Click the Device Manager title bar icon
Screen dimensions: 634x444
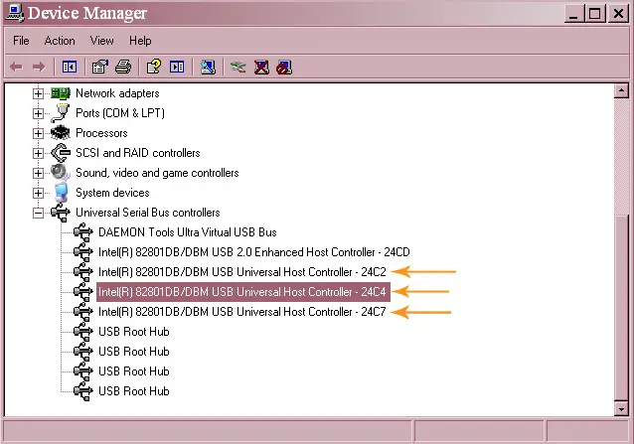(15, 13)
